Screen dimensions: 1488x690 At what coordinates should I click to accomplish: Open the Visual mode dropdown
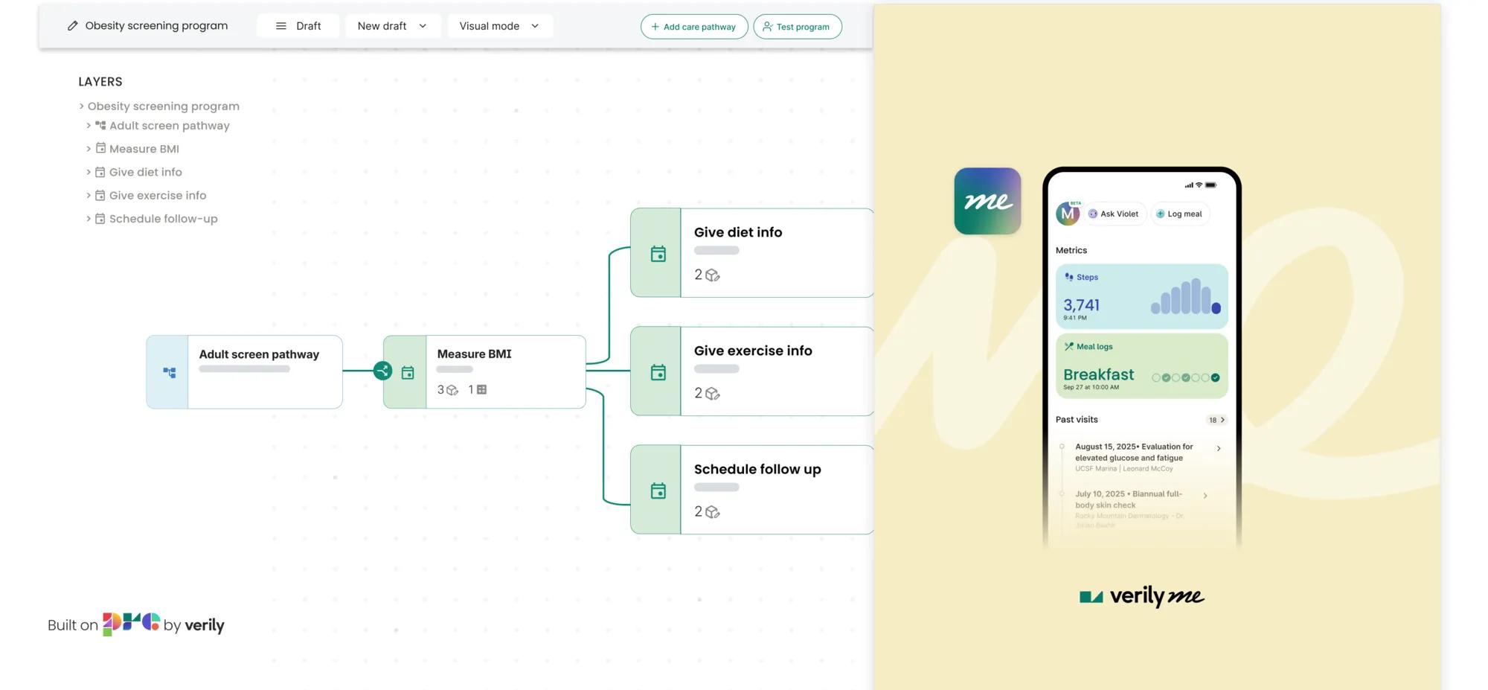click(x=499, y=25)
